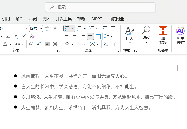
Task: Click the Asian layout icon
Action: point(92,44)
